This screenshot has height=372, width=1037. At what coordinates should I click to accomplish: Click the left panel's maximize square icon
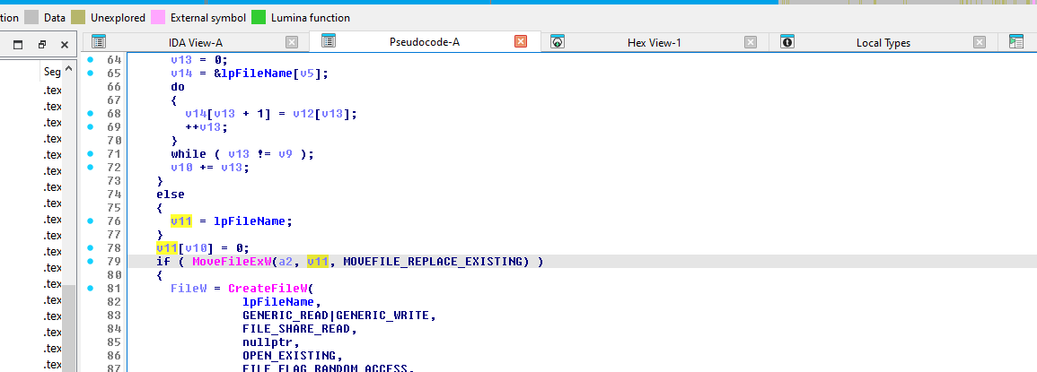click(x=18, y=44)
